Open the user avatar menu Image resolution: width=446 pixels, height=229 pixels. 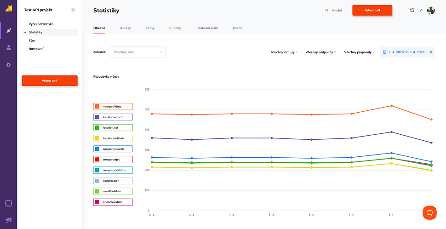coord(430,10)
